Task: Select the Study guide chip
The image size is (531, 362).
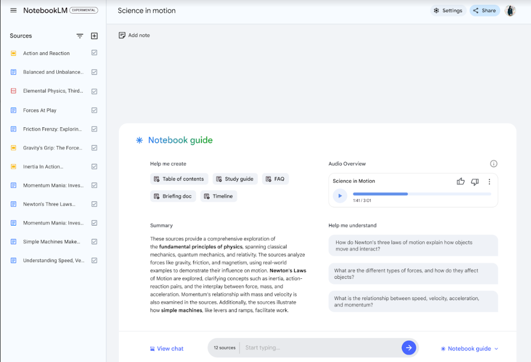Action: coord(235,178)
